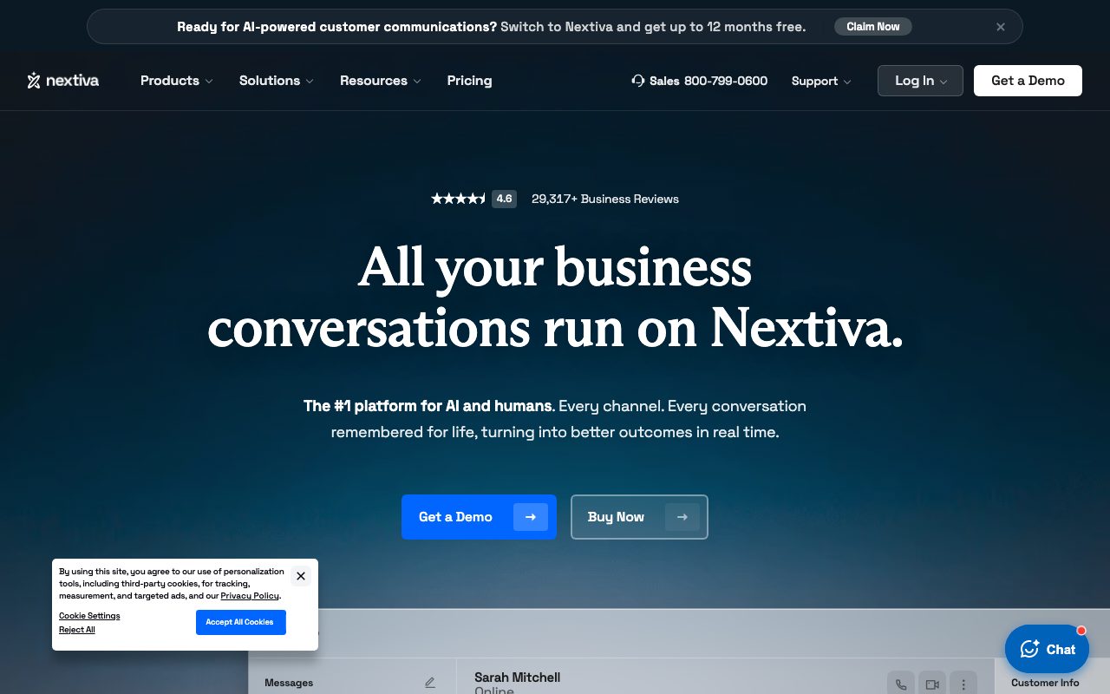Image resolution: width=1110 pixels, height=694 pixels.
Task: Click the blue Get a Demo hero button
Action: (479, 517)
